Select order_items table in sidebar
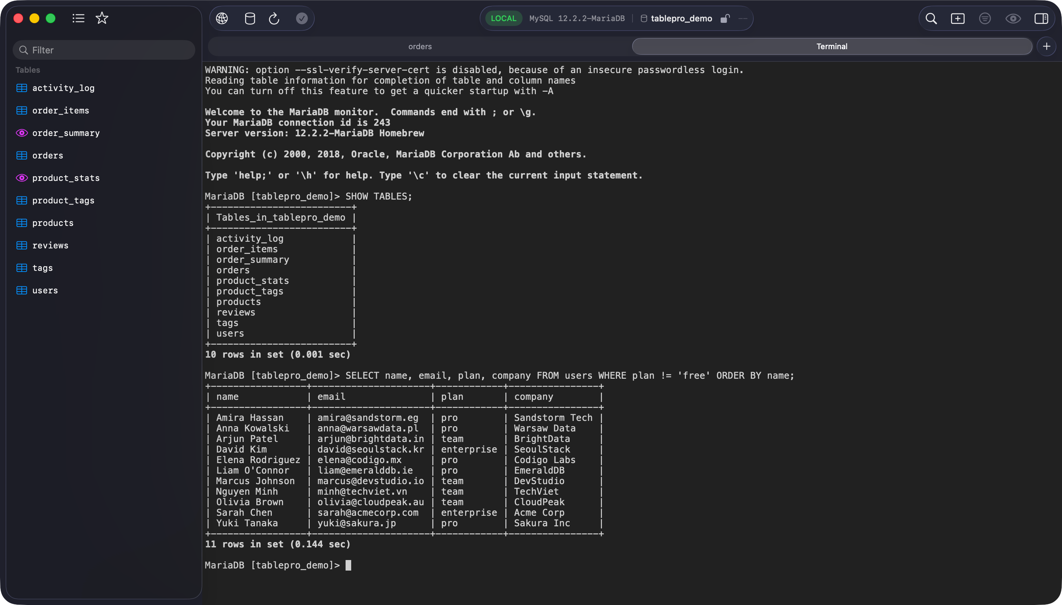1062x605 pixels. coord(104,111)
